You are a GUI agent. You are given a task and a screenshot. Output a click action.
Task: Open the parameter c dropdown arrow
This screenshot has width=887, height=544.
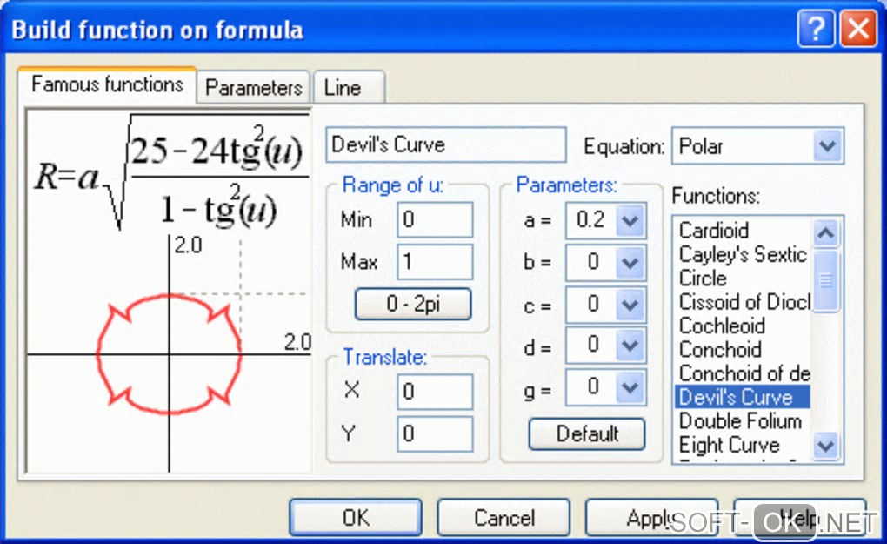[x=630, y=305]
